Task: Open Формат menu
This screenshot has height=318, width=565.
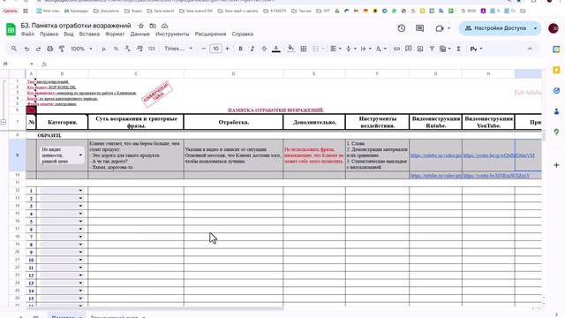Action: (x=115, y=34)
